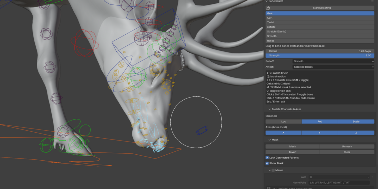Uncheck the Show Mask checkbox

(x=267, y=163)
